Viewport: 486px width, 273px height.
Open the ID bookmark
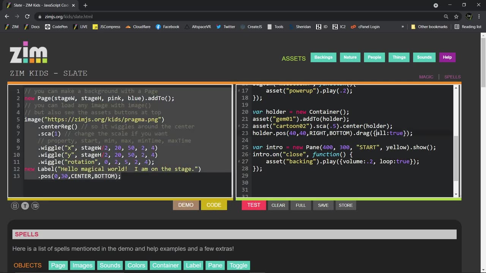tap(321, 27)
